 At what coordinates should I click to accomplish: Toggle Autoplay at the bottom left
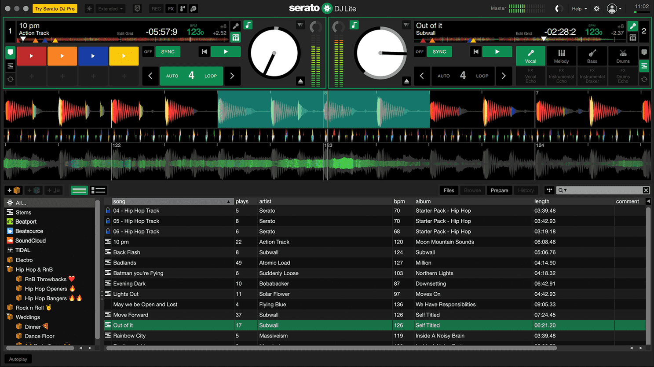pyautogui.click(x=18, y=359)
